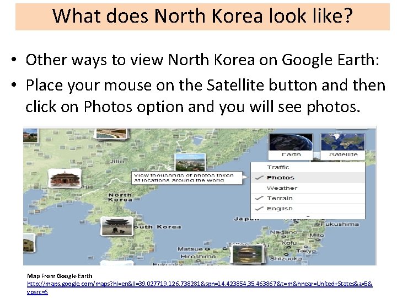Click the Satellite view thumbnail button
This screenshot has height=298, width=397.
click(x=343, y=146)
